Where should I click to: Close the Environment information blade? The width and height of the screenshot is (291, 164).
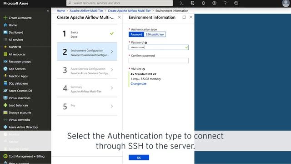pos(191,17)
